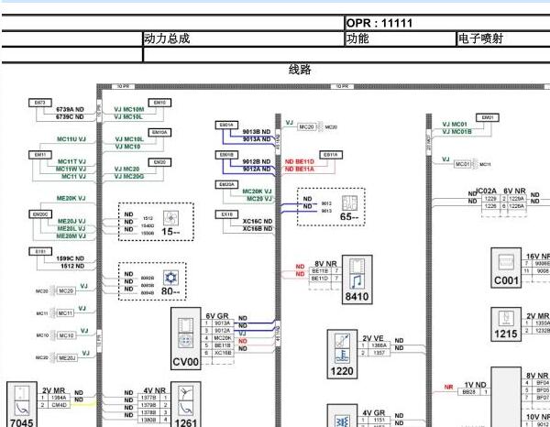
Task: Click the module icon in the 65-- box
Action: (x=350, y=203)
